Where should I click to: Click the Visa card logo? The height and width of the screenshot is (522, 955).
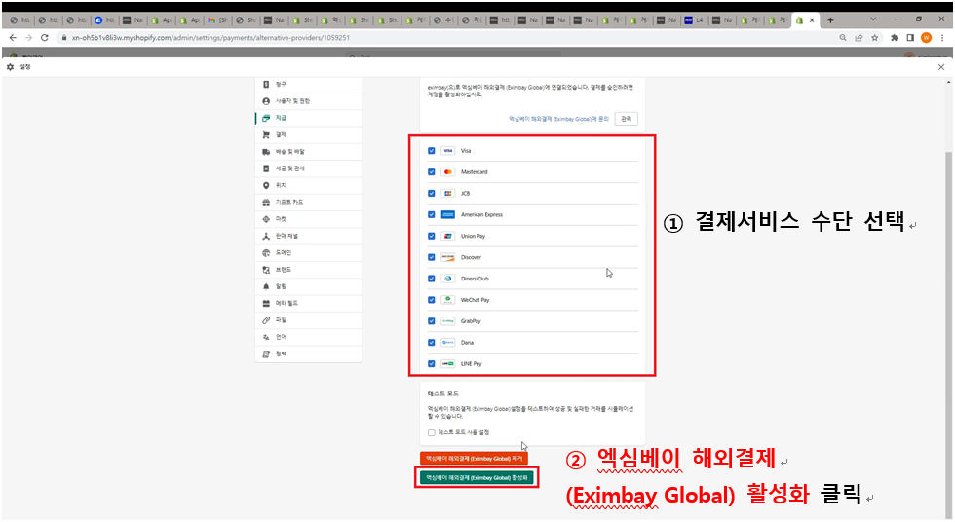(447, 151)
